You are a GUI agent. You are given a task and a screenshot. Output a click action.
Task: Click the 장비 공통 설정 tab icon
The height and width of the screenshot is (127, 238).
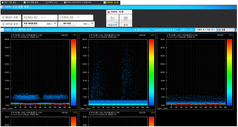(x=25, y=2)
